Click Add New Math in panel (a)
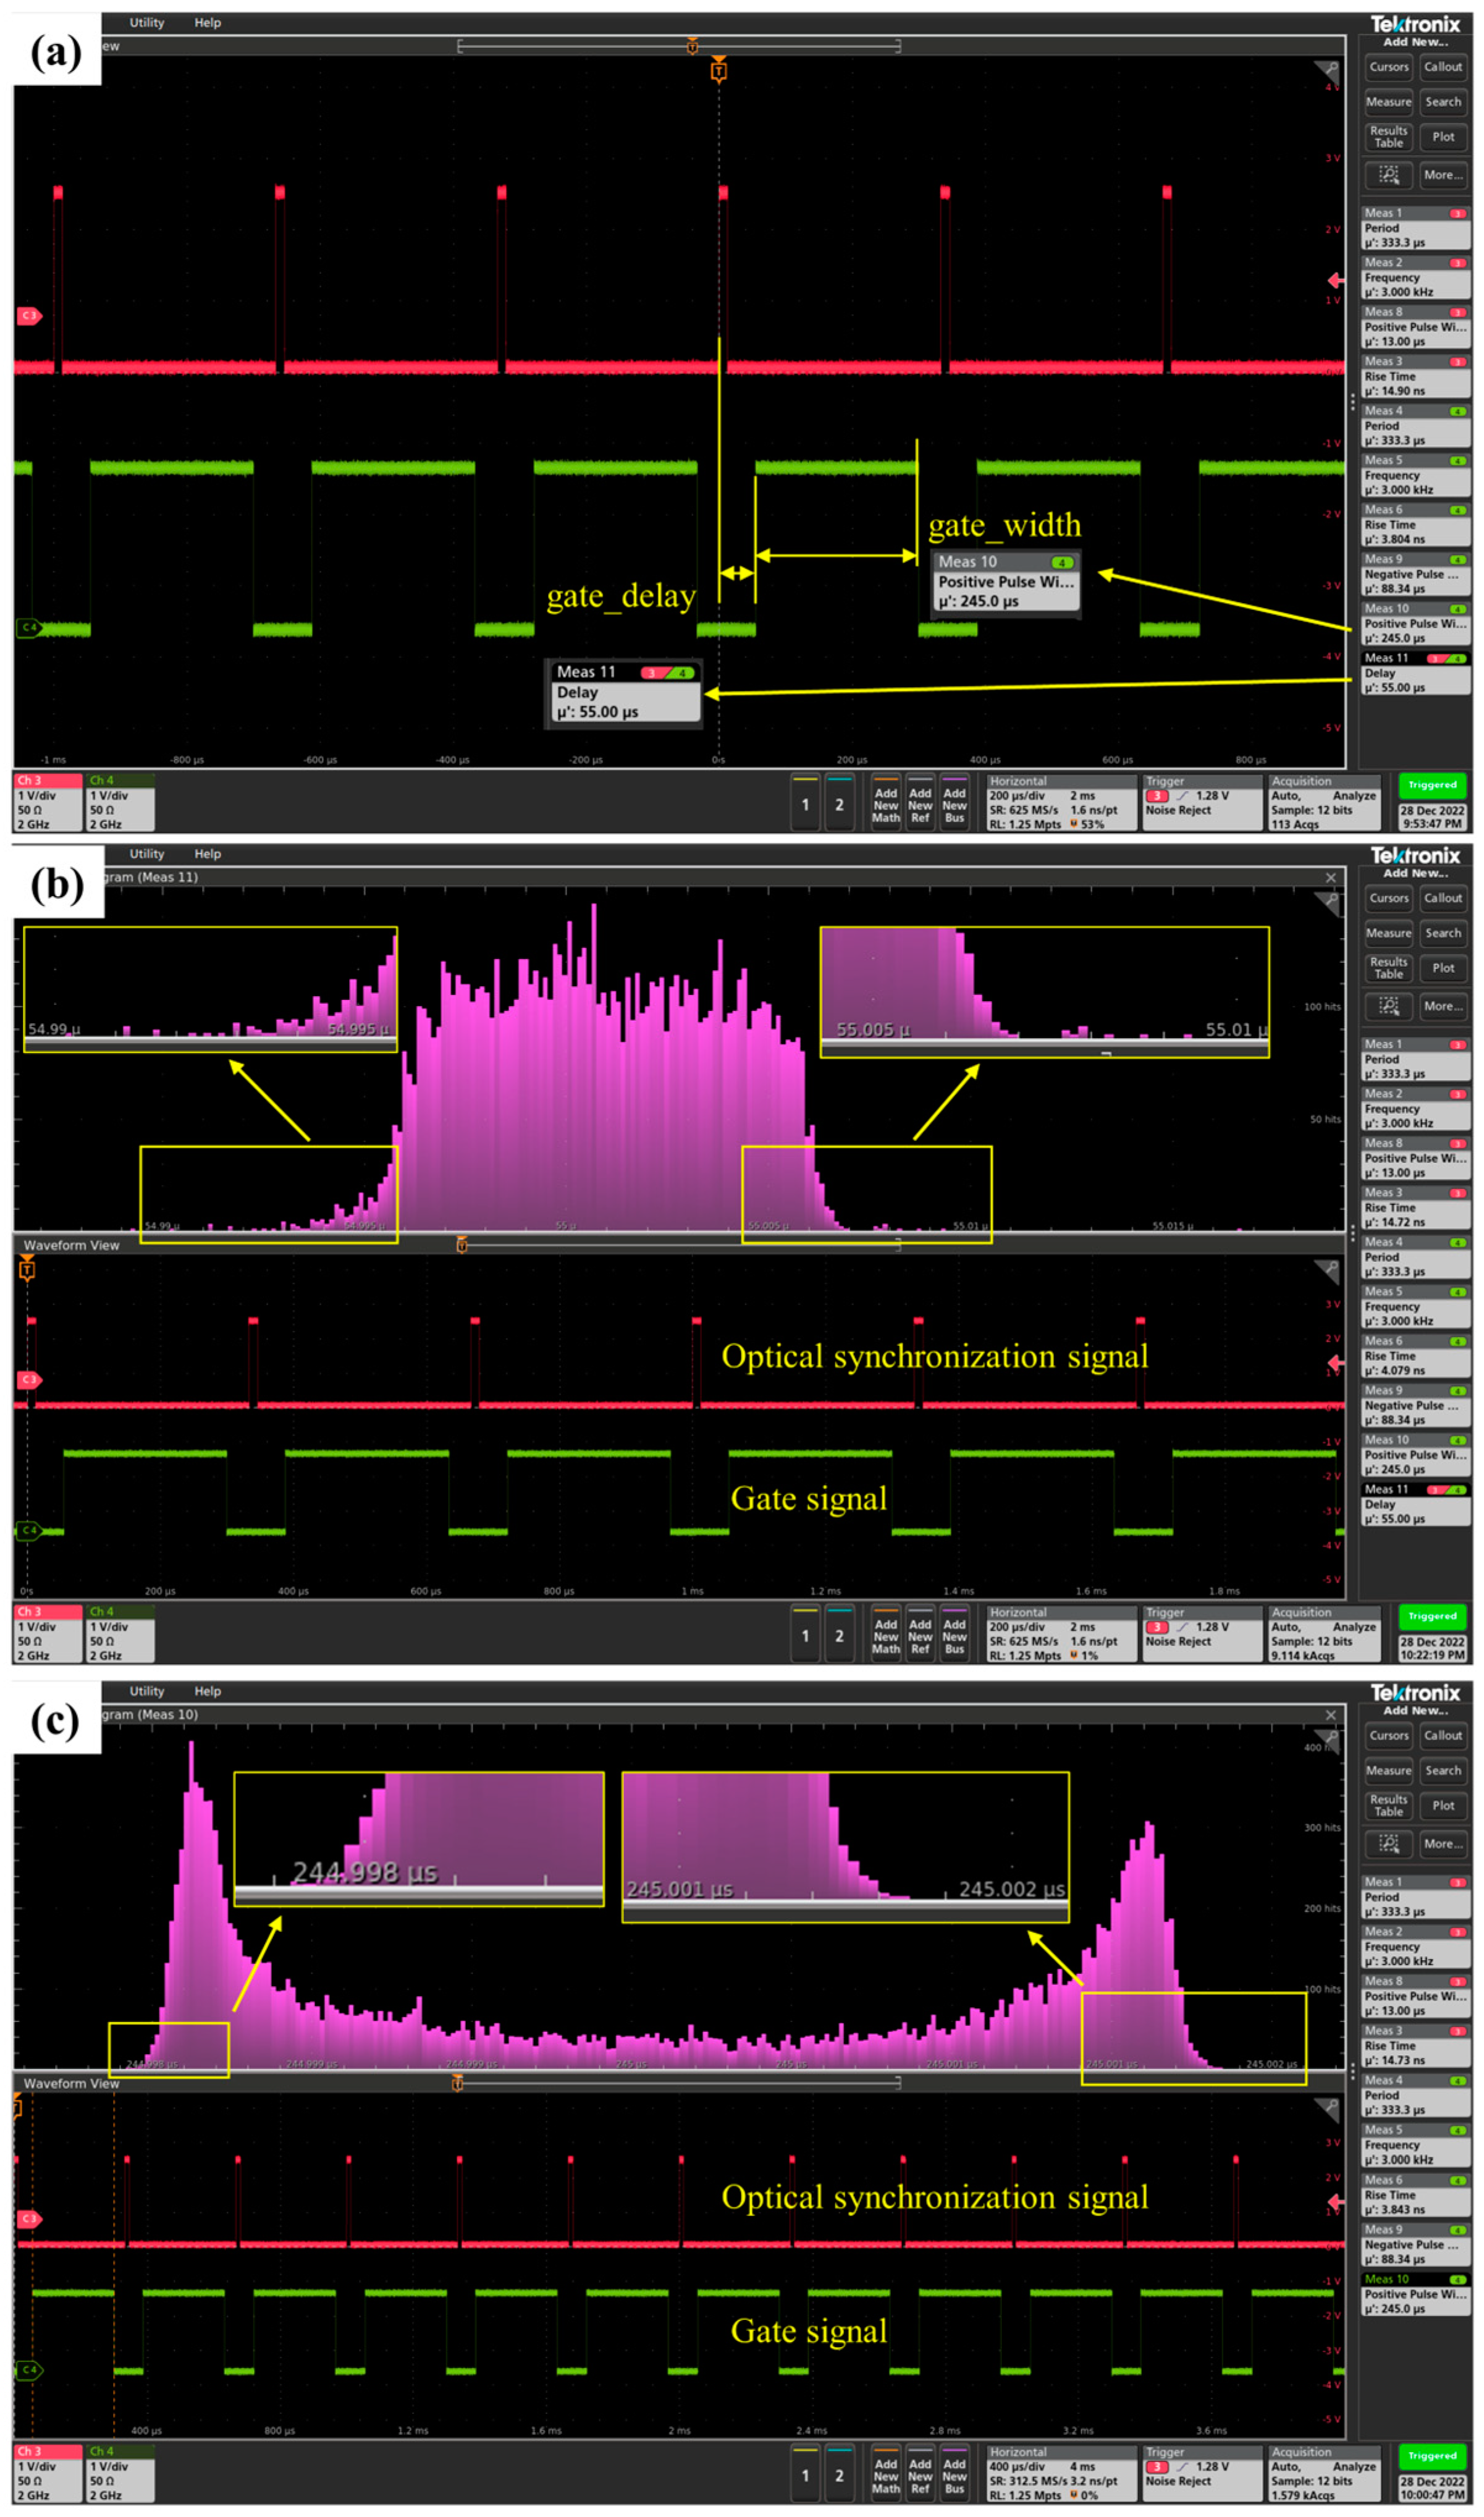1484x2517 pixels. click(x=885, y=804)
